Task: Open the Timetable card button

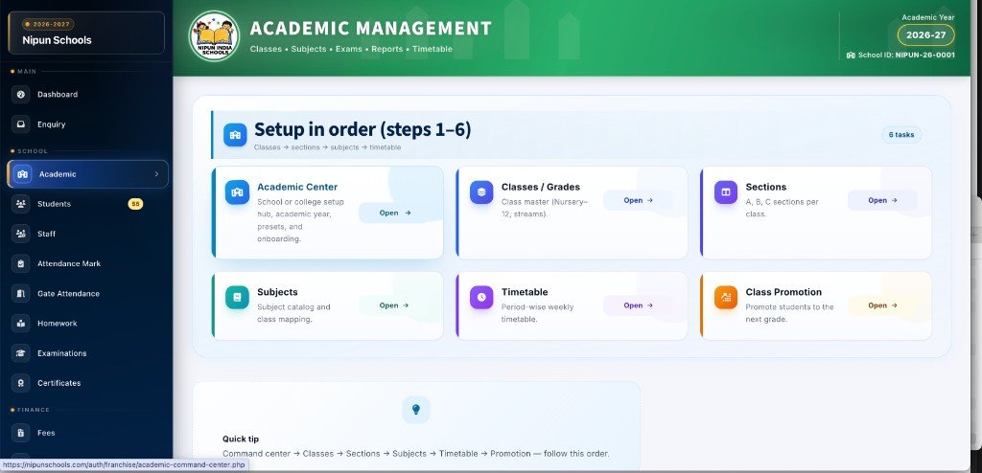Action: click(638, 305)
